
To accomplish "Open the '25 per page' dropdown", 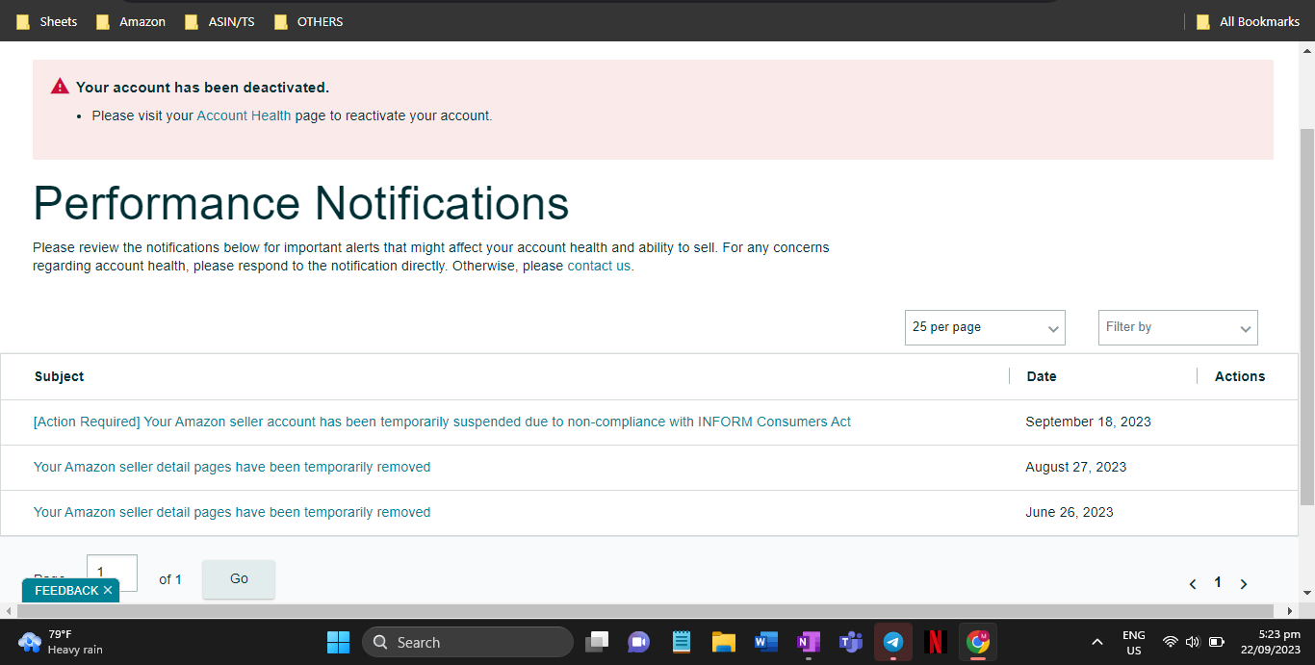I will (985, 327).
